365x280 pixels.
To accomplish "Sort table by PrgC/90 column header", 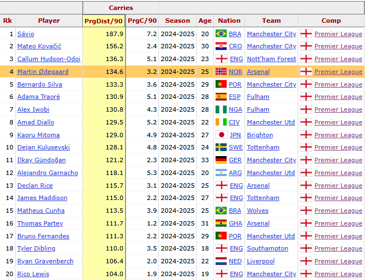I will pyautogui.click(x=142, y=21).
